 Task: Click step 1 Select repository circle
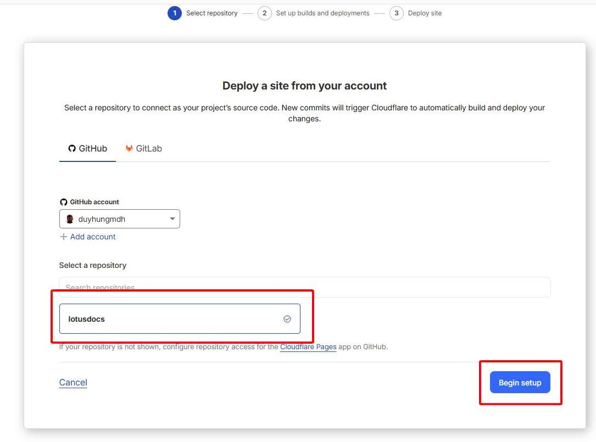(175, 13)
